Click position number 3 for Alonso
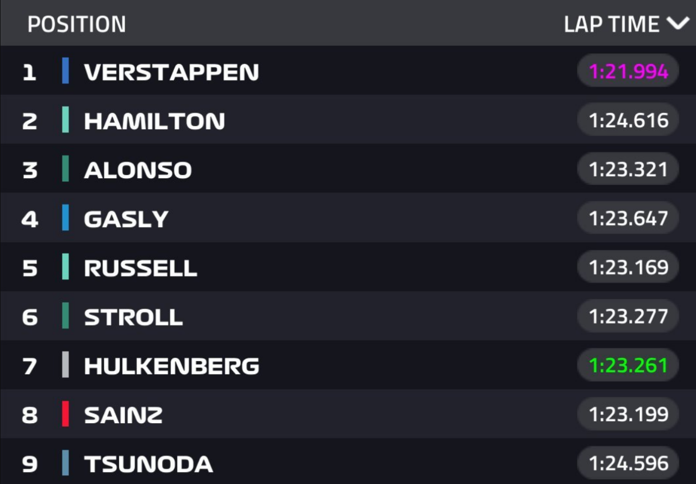The width and height of the screenshot is (696, 484). coord(30,170)
